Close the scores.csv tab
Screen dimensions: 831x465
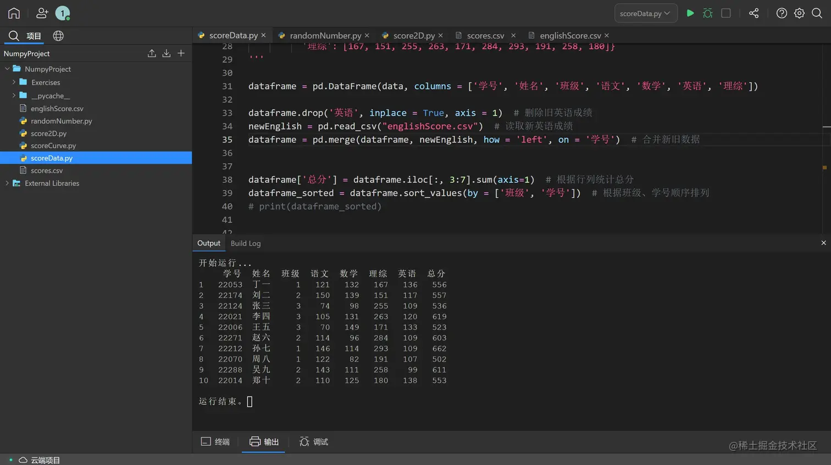513,35
